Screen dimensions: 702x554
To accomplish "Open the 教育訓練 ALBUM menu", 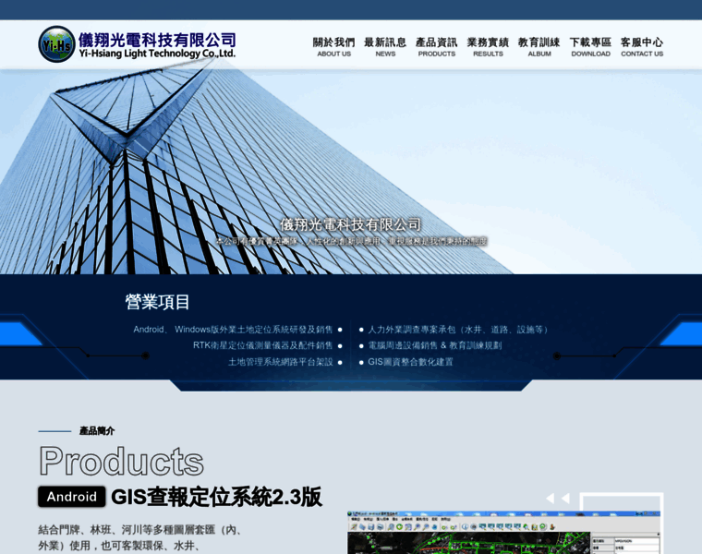I will click(539, 47).
